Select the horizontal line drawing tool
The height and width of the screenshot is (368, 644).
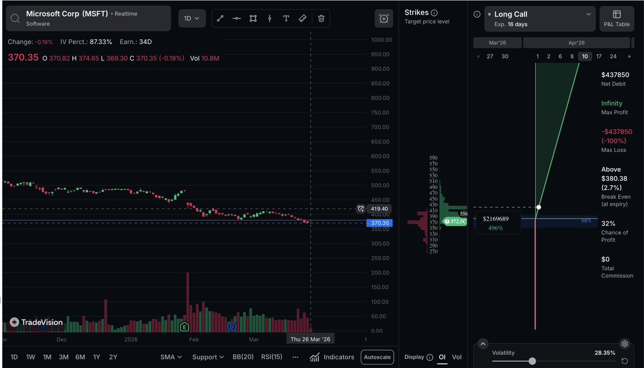[236, 18]
